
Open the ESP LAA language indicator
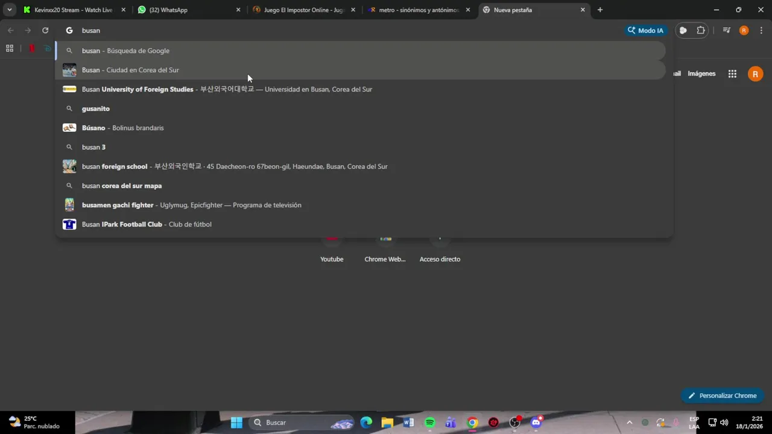click(x=694, y=423)
